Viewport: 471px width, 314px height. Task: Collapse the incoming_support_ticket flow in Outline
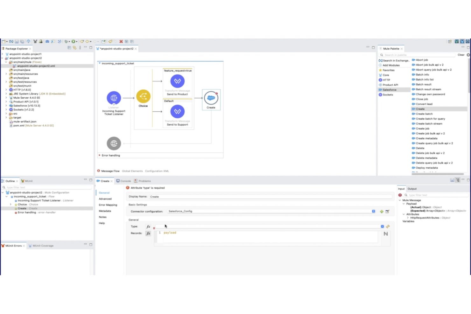7,196
